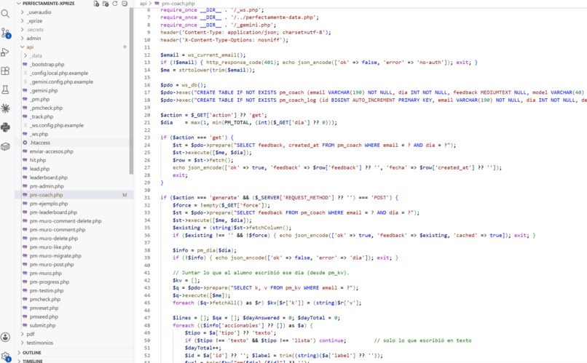The image size is (587, 363).
Task: Open the Source Control view
Action: click(5, 33)
